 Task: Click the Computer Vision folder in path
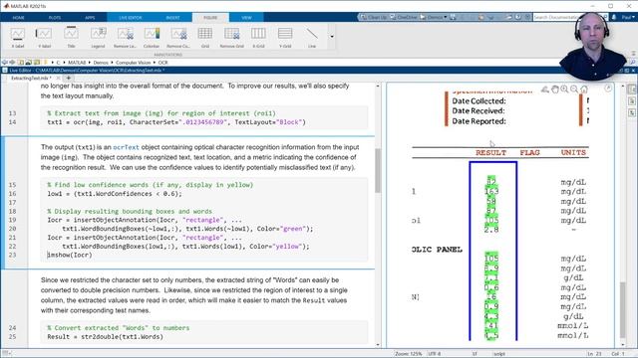(x=133, y=63)
